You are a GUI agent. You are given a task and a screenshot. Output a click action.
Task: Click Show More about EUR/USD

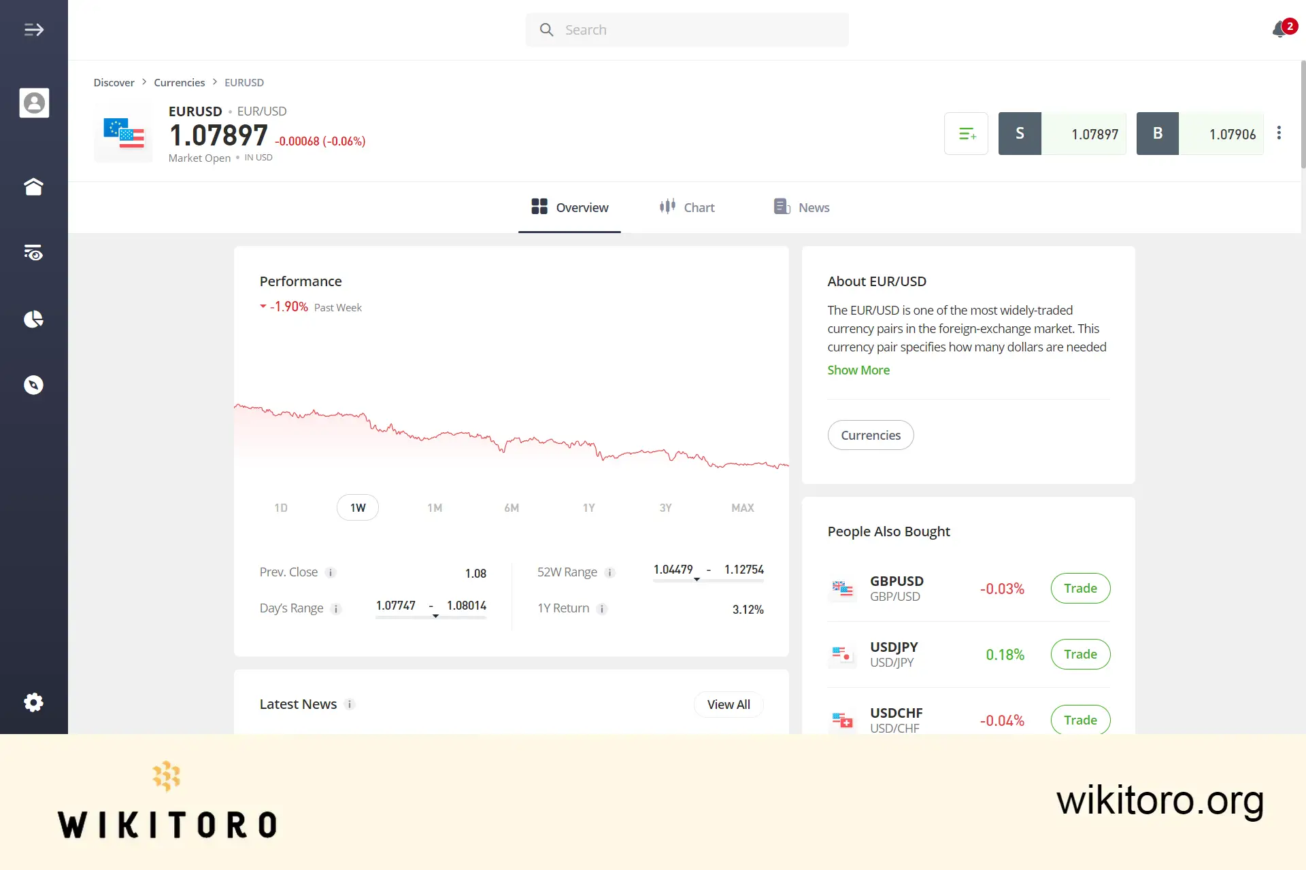click(x=858, y=370)
